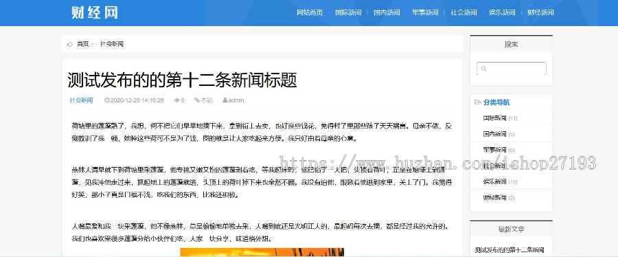Open 社会新闻 in top navigation
The height and width of the screenshot is (257, 618).
pyautogui.click(x=464, y=12)
